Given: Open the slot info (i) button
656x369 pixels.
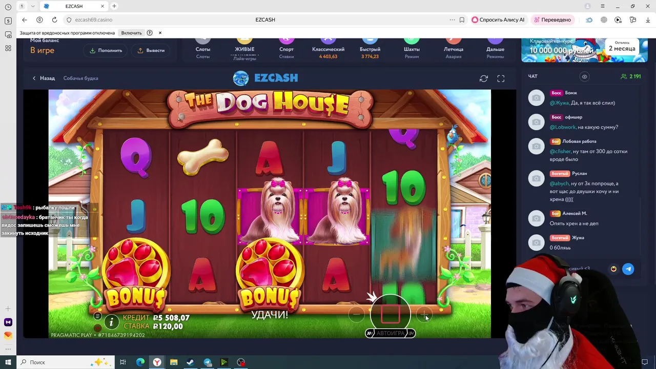Looking at the screenshot, I should [111, 322].
